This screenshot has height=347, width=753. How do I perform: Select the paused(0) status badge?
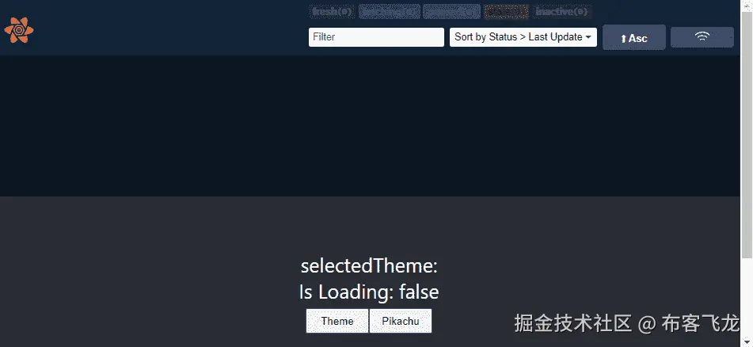pos(451,12)
